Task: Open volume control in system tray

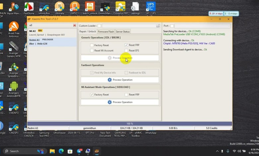Action: (x=239, y=151)
